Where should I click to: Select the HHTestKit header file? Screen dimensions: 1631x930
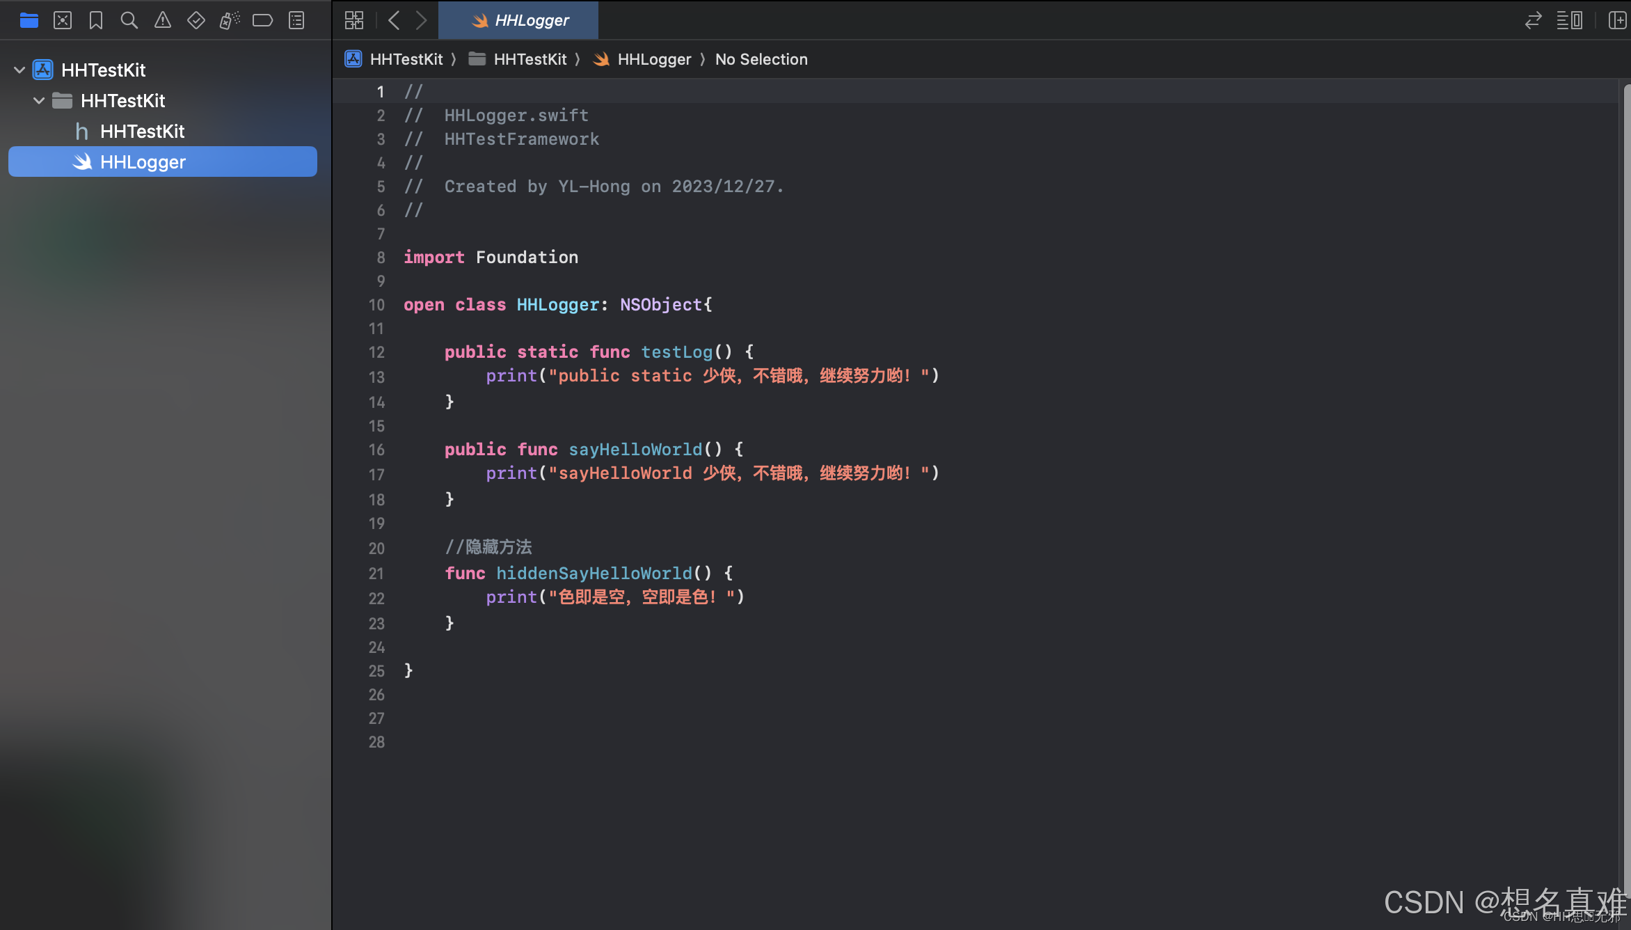[142, 132]
